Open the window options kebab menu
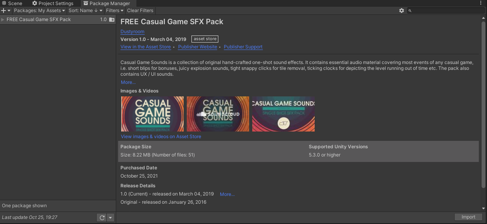The height and width of the screenshot is (224, 487). [x=481, y=3]
